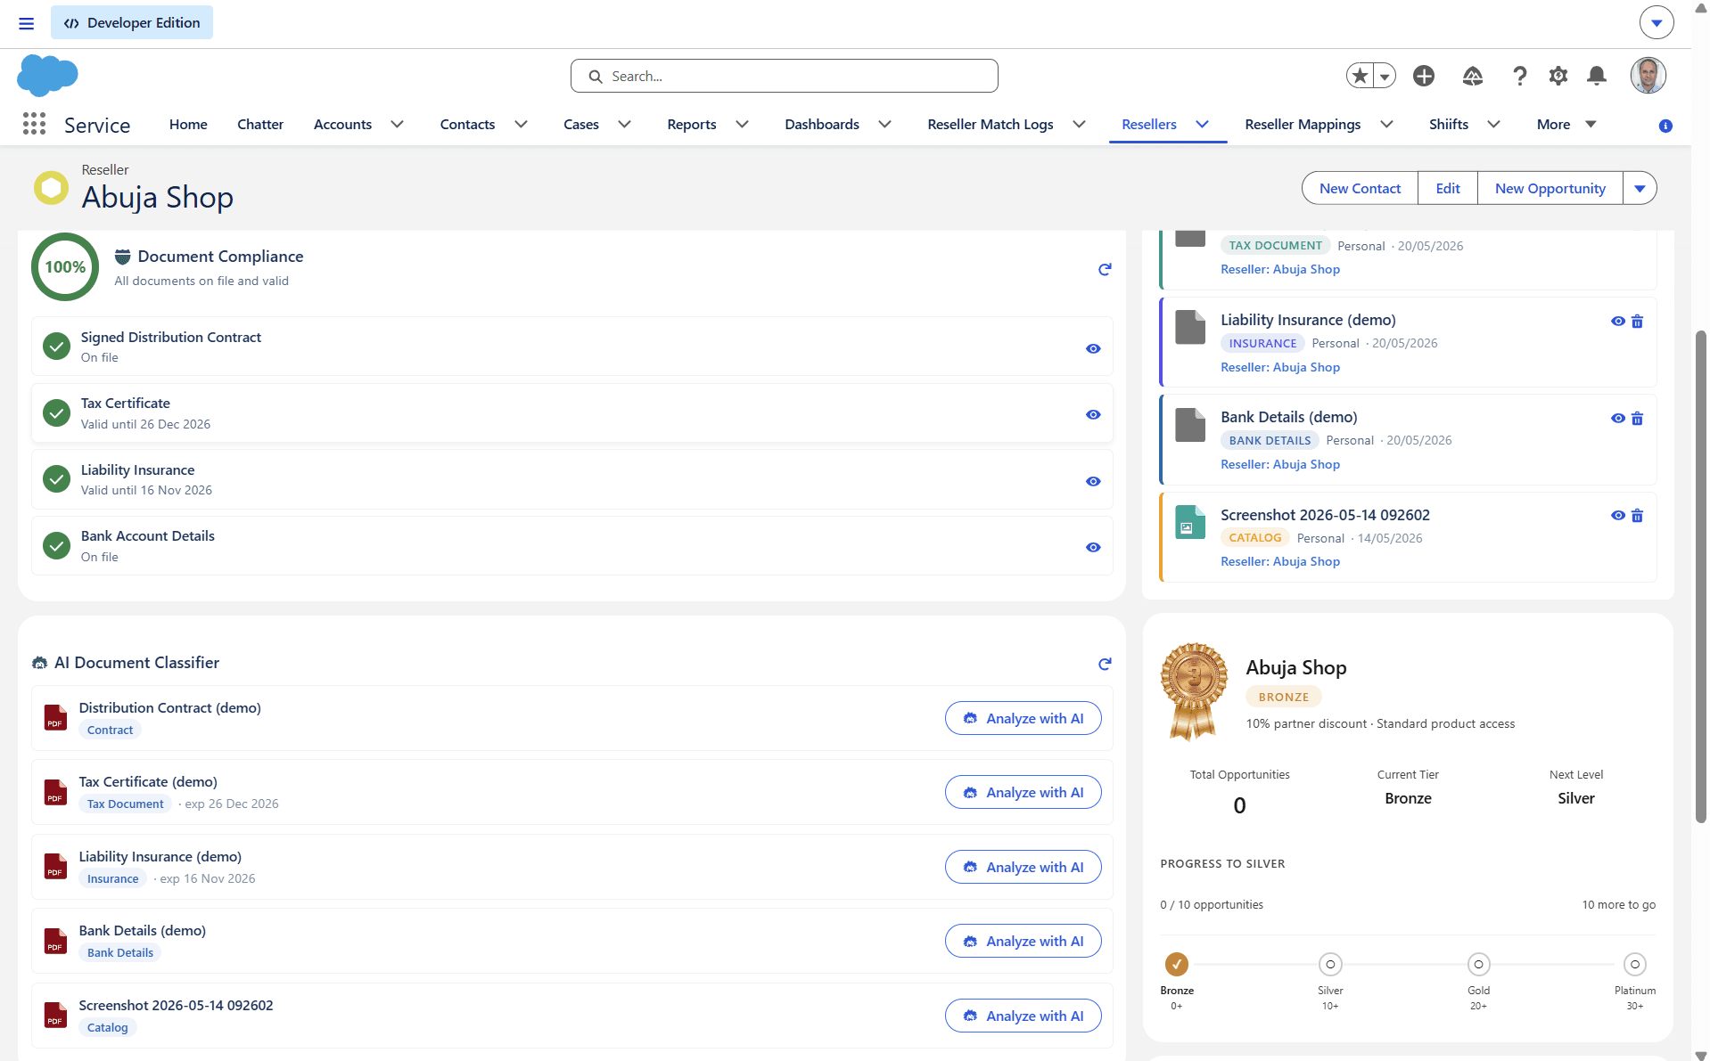The width and height of the screenshot is (1710, 1061).
Task: Expand the Contacts tab dropdown
Action: [522, 125]
